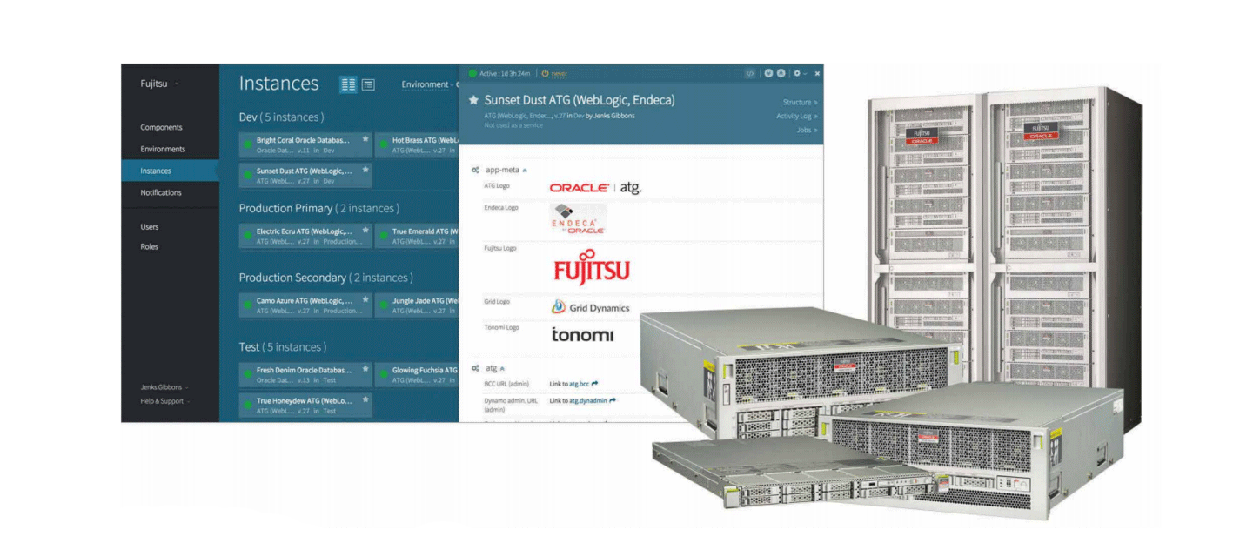1260x550 pixels.
Task: Go to Environments in the sidebar
Action: [163, 149]
